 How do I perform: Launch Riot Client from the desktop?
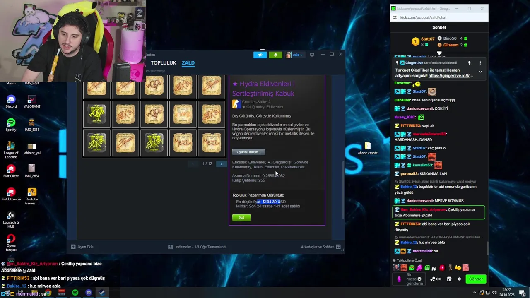(11, 171)
